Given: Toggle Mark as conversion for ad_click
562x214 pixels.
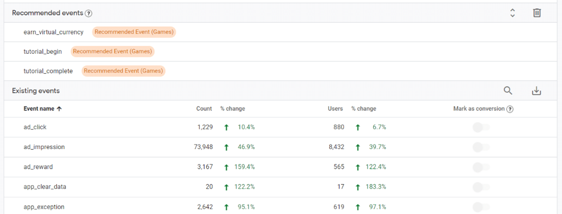Looking at the screenshot, I should click(481, 127).
